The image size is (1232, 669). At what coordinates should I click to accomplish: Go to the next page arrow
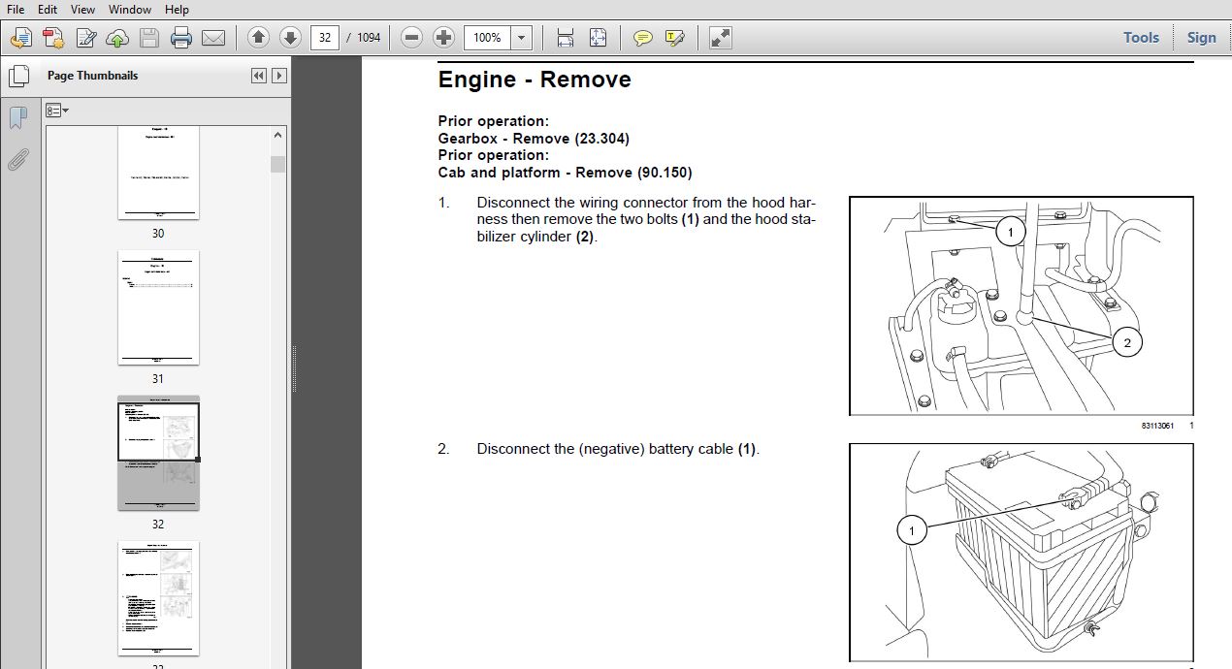290,38
